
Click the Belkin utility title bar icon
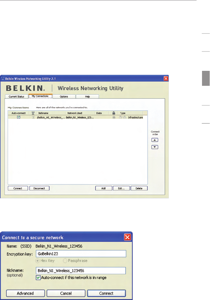point(3,78)
